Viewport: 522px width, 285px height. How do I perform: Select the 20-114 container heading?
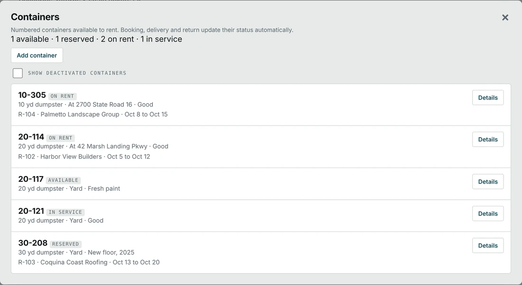coord(31,137)
